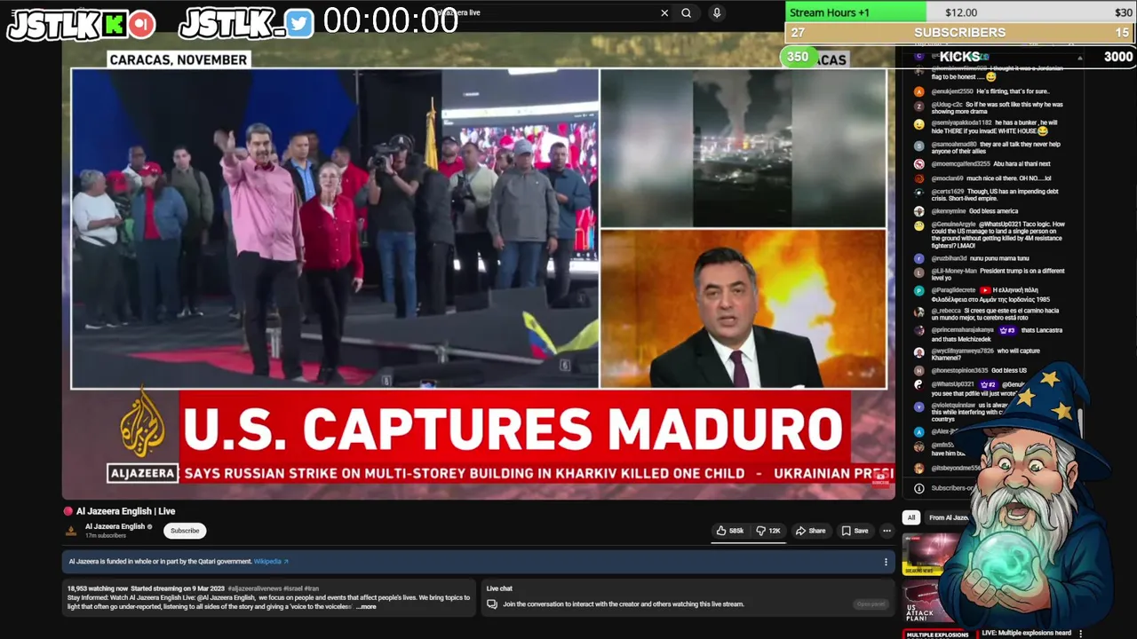Open the US Attack Plan video thumbnail
The height and width of the screenshot is (639, 1137).
point(924,601)
